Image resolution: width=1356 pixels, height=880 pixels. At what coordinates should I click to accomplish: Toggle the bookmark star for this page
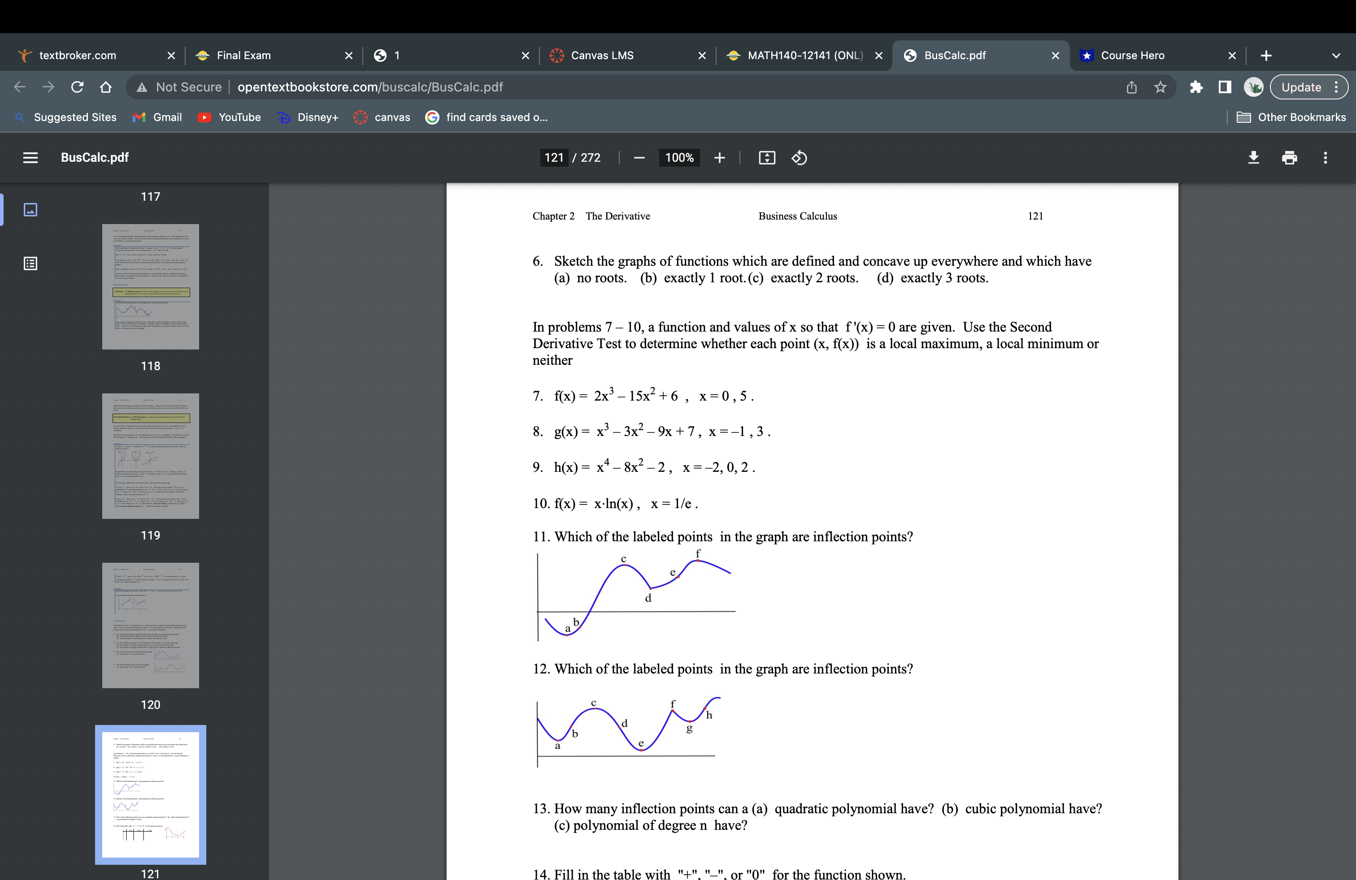tap(1160, 86)
